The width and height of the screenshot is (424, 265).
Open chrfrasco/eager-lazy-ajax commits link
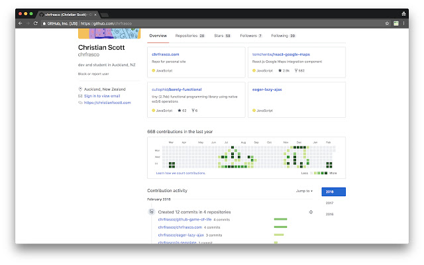pos(181,235)
